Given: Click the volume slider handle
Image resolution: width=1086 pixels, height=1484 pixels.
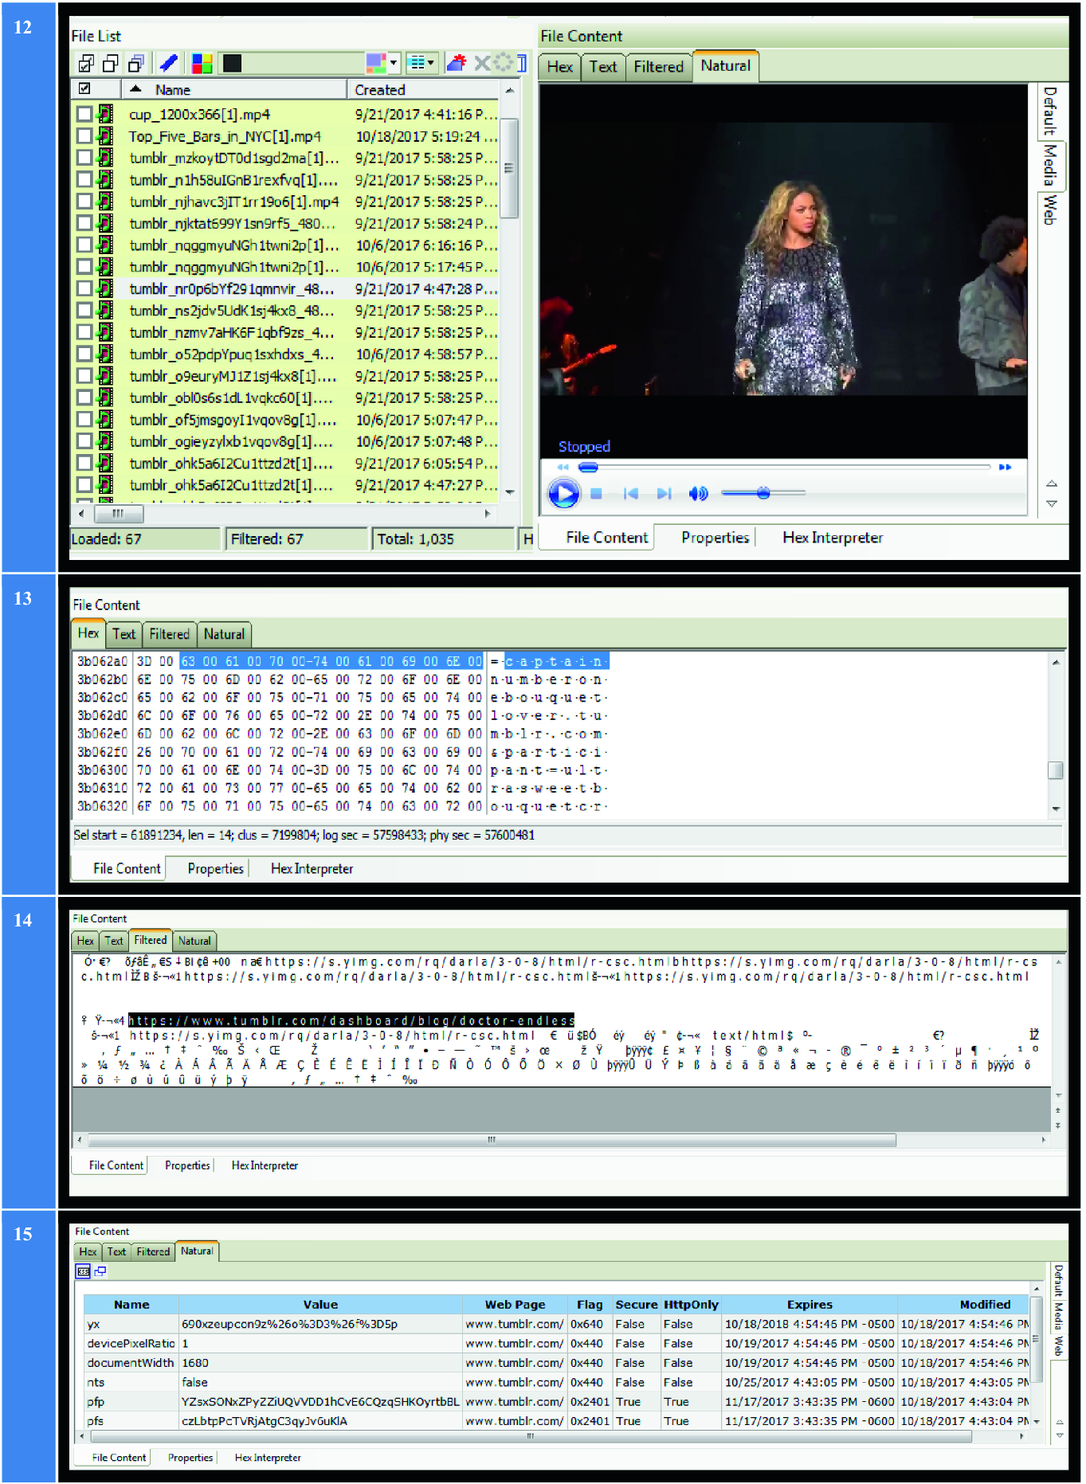Looking at the screenshot, I should (763, 493).
